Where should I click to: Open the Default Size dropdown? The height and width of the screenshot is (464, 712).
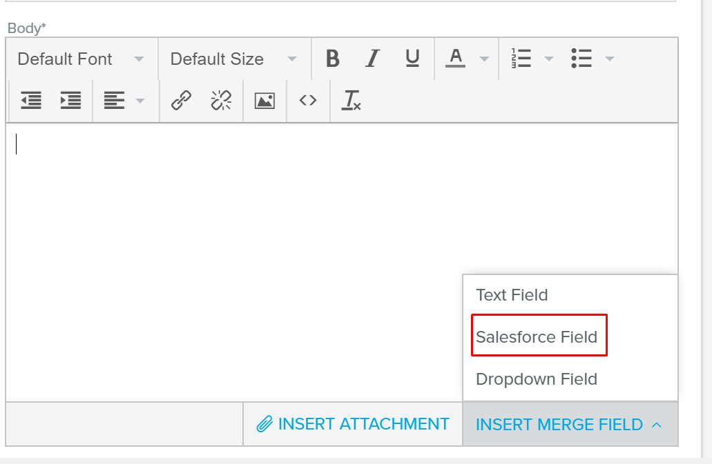pos(233,59)
